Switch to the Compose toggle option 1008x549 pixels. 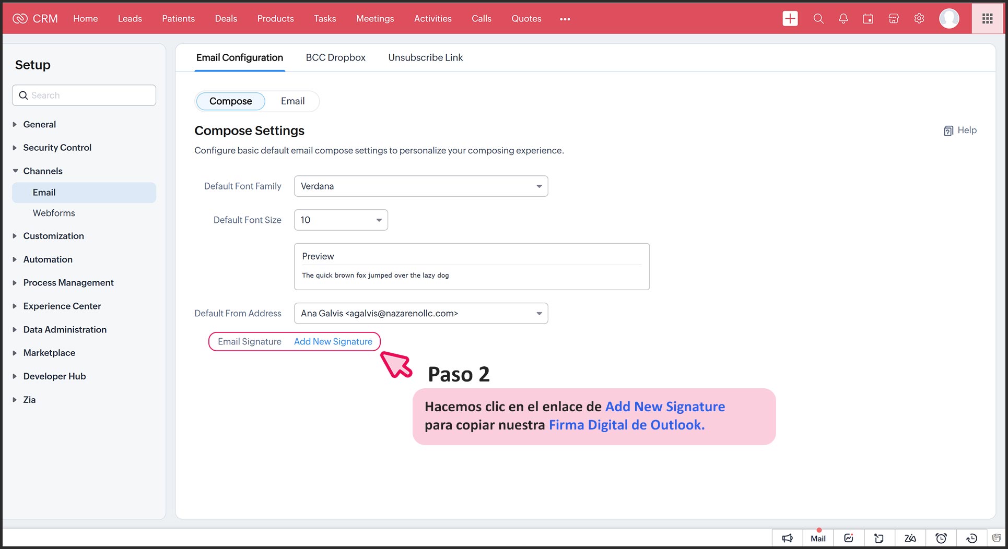point(230,101)
